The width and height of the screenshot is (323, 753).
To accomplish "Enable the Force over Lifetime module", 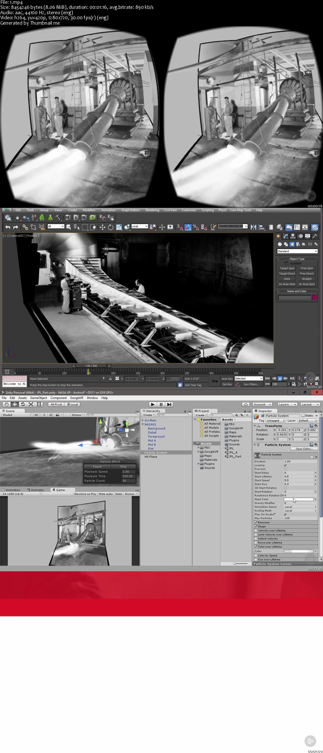I will pyautogui.click(x=256, y=543).
